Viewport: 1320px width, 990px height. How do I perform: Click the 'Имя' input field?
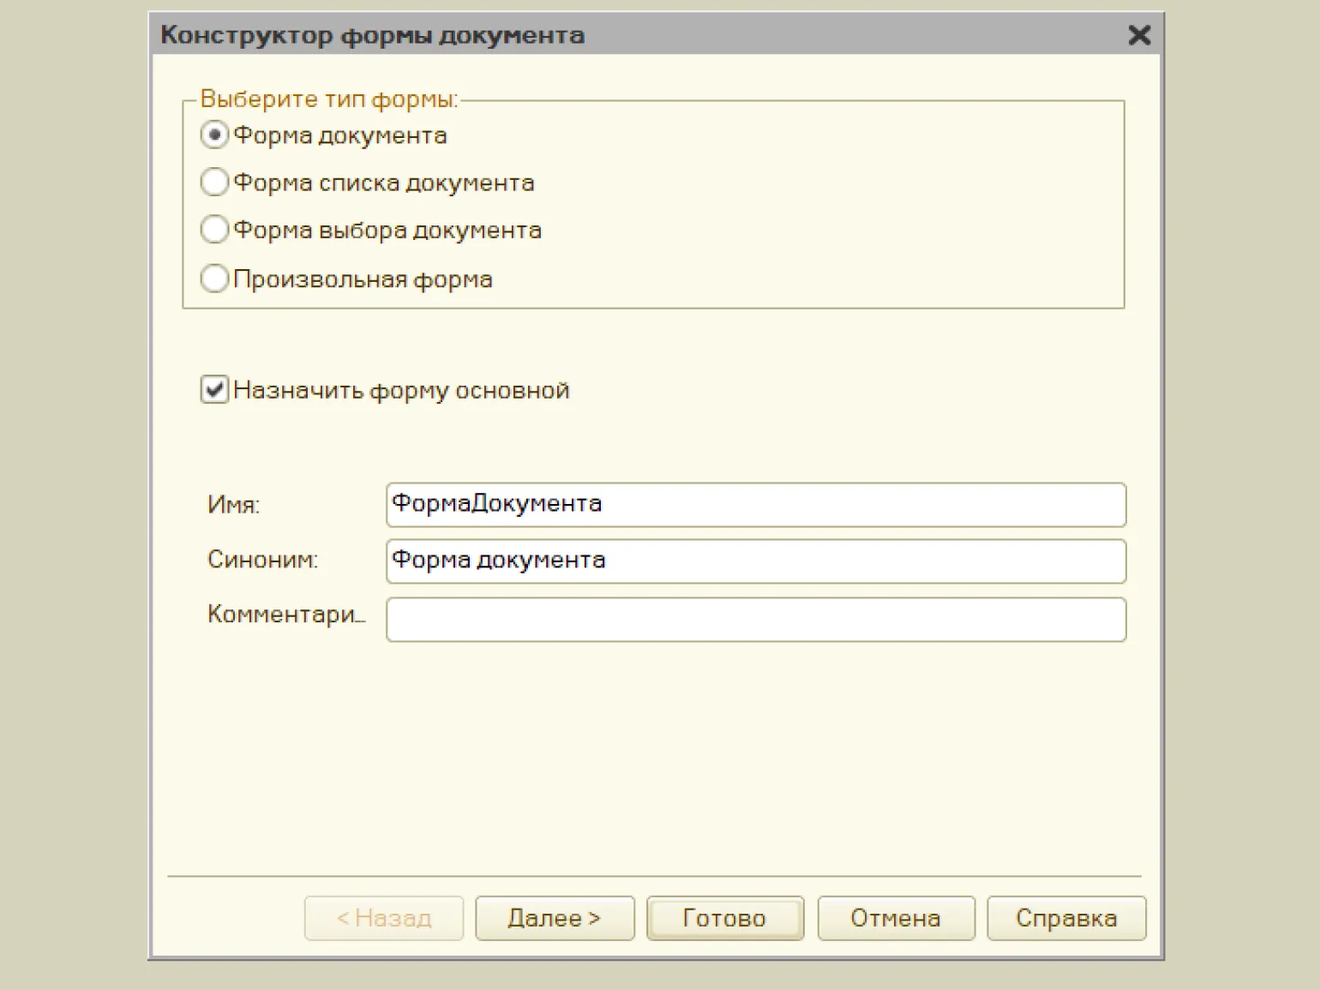pyautogui.click(x=754, y=505)
